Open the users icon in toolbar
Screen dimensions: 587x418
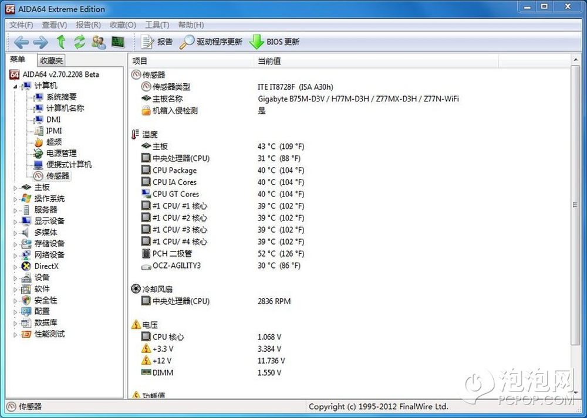coord(99,42)
